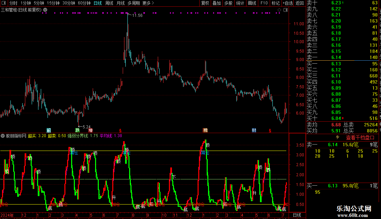Screen dimensions: 381x219
Task: Open the 查看千档盘口 link
Action: click(x=360, y=138)
